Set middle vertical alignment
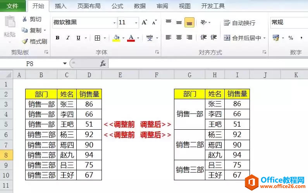Viewport: 308px width, 193px height. click(x=179, y=22)
